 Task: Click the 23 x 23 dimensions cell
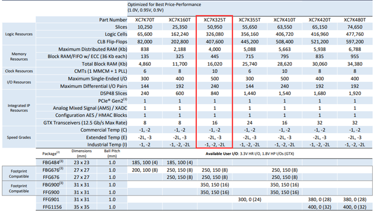[x=82, y=162]
